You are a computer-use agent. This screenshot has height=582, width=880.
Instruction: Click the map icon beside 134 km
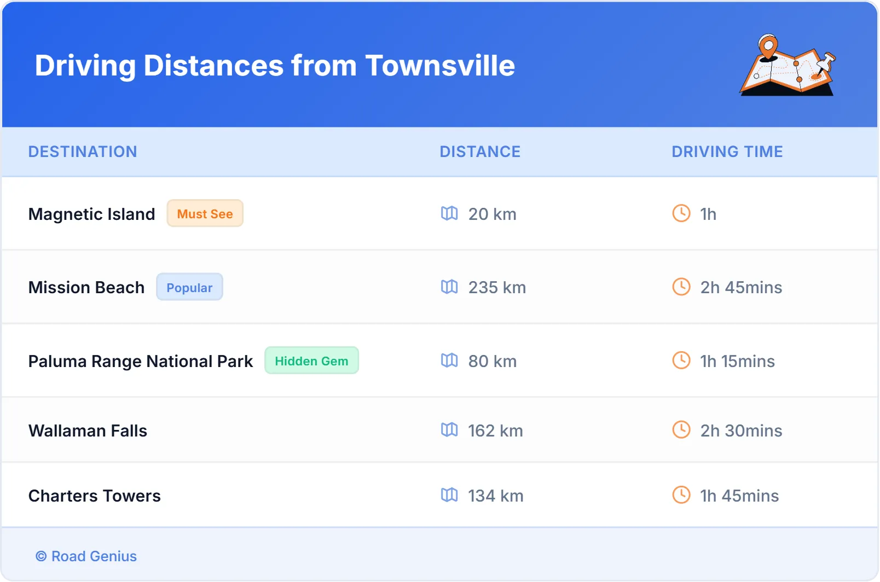pos(449,495)
